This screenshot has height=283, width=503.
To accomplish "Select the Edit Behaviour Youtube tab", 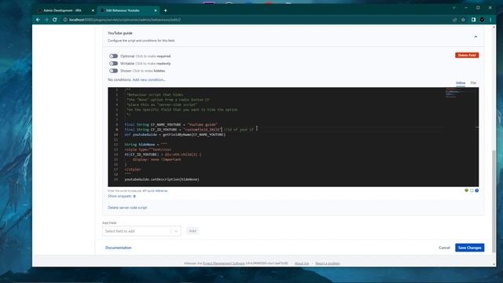I will [123, 10].
